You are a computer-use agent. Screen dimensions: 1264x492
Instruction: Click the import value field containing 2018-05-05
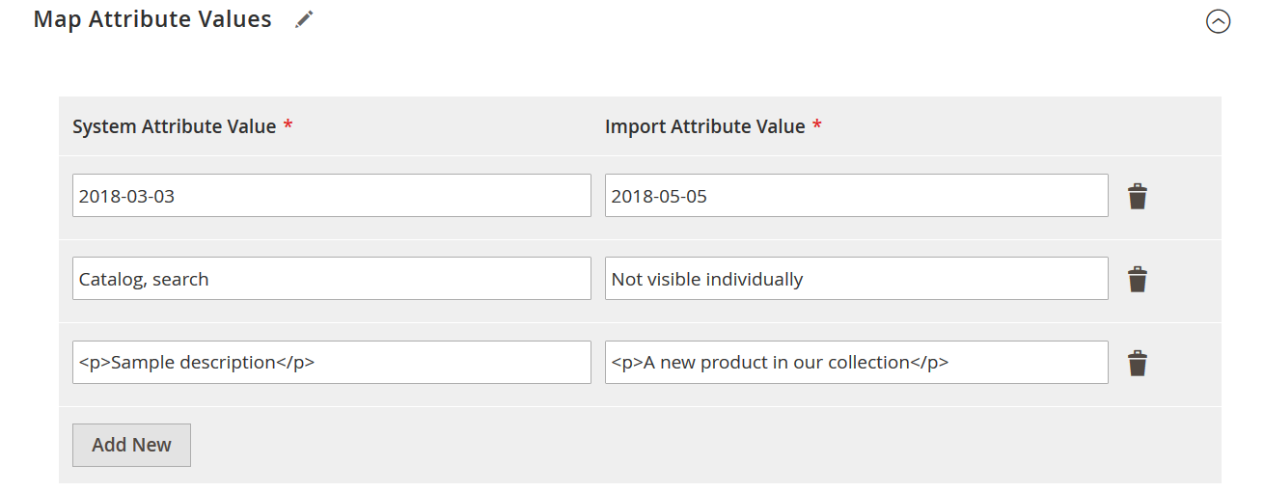click(856, 196)
